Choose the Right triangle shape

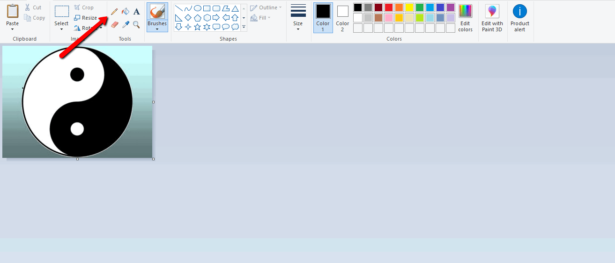click(x=179, y=18)
